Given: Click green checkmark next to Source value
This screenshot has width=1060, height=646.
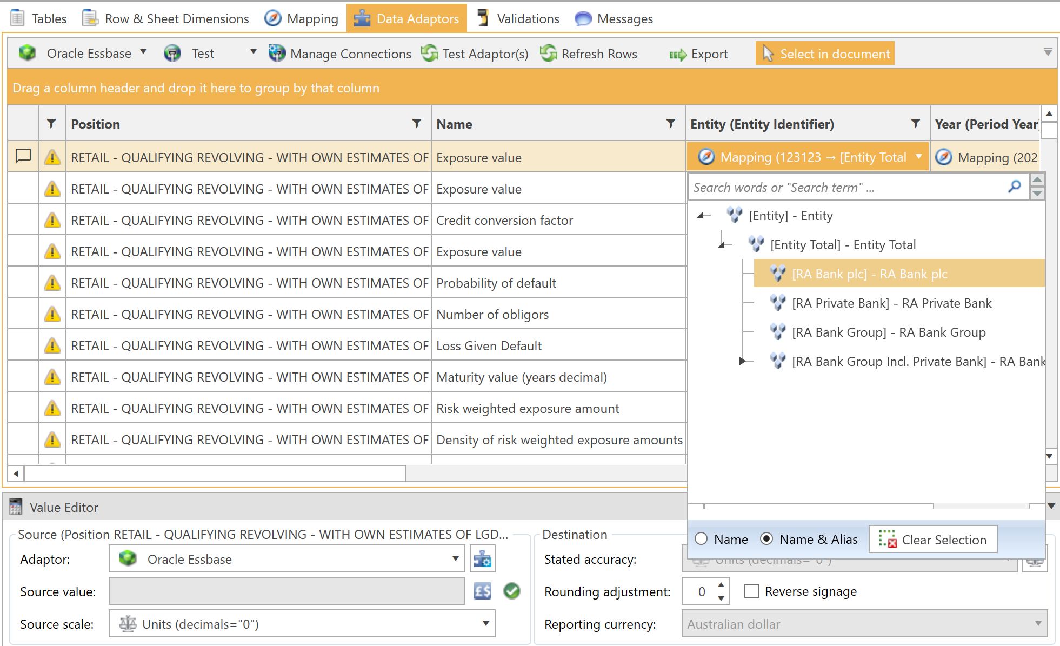Looking at the screenshot, I should pos(512,591).
